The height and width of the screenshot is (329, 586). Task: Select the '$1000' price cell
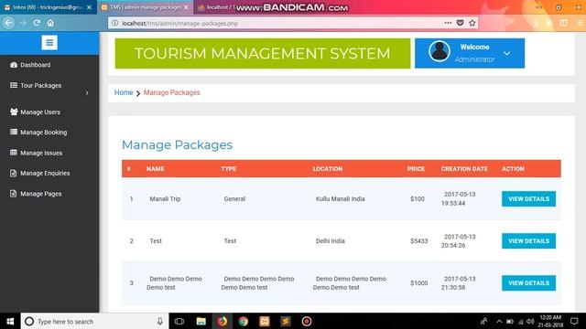coord(418,283)
